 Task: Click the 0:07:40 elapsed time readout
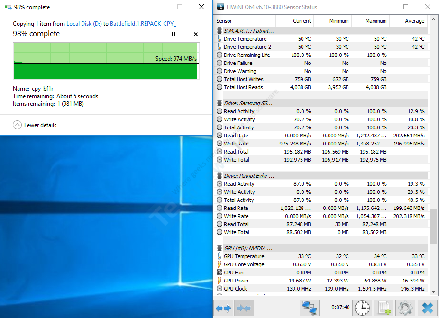[340, 307]
